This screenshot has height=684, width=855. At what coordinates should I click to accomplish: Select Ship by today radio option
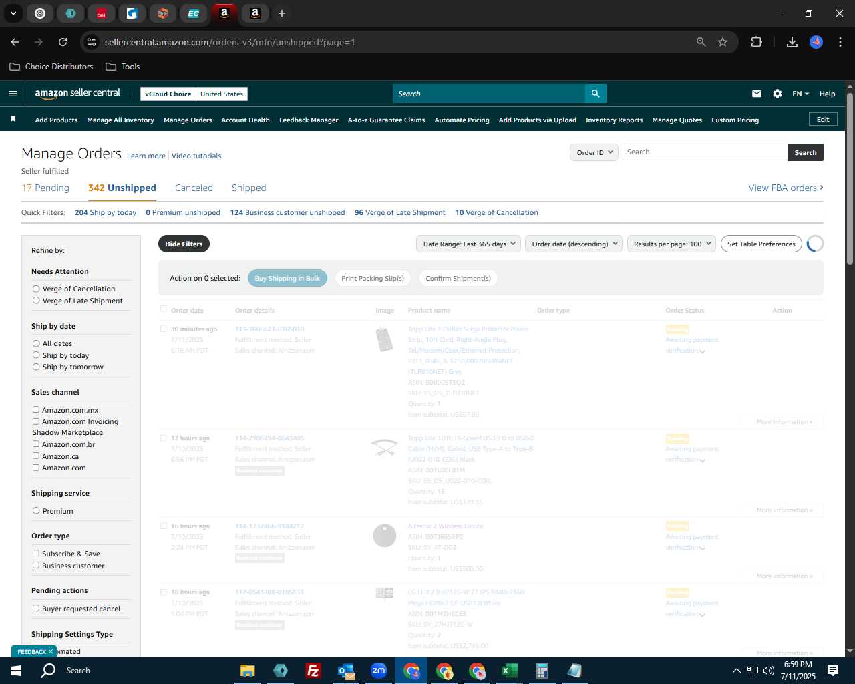[x=36, y=355]
